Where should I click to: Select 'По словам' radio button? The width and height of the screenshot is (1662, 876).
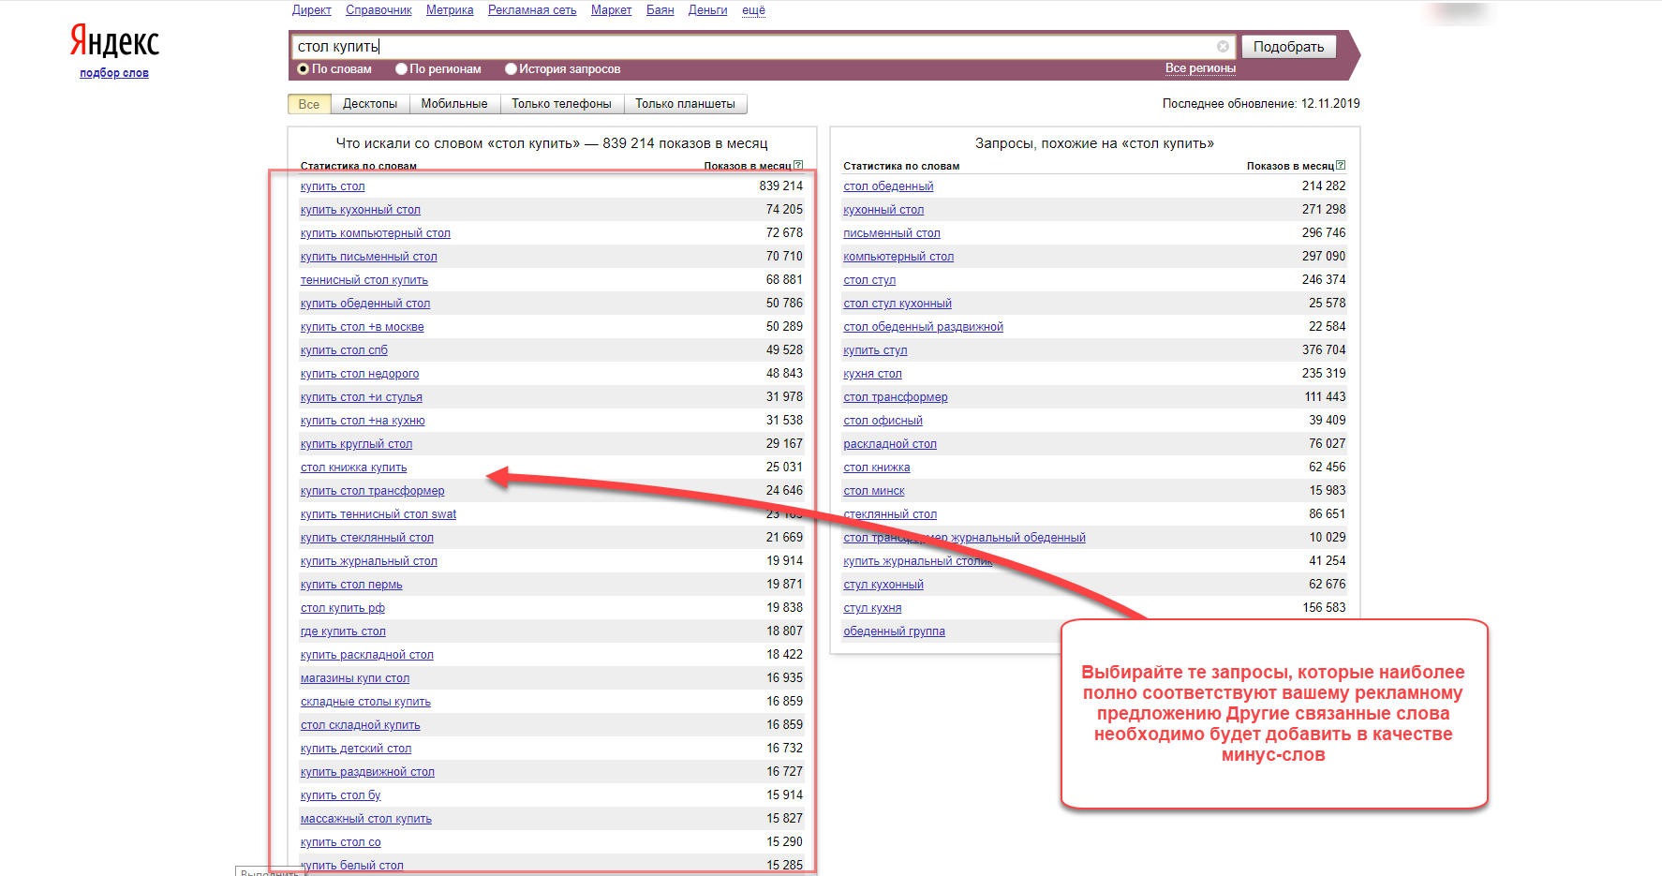click(303, 69)
